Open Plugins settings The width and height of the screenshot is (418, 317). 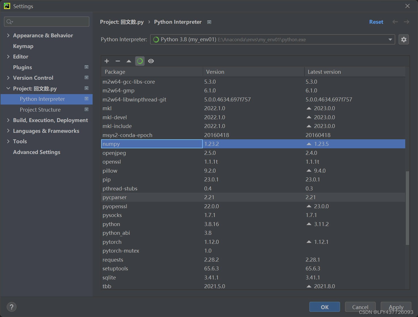22,67
